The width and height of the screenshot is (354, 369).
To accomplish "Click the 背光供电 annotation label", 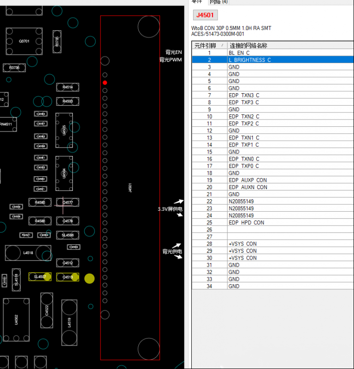I will [x=172, y=251].
